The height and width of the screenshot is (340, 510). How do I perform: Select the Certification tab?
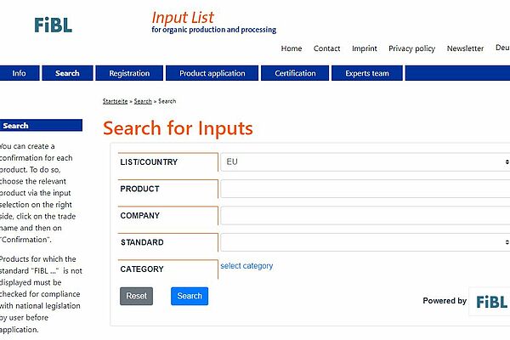coord(295,73)
